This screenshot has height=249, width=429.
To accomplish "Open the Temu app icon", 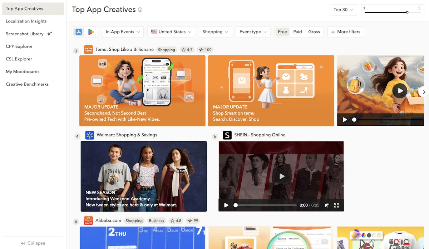I will (x=88, y=50).
